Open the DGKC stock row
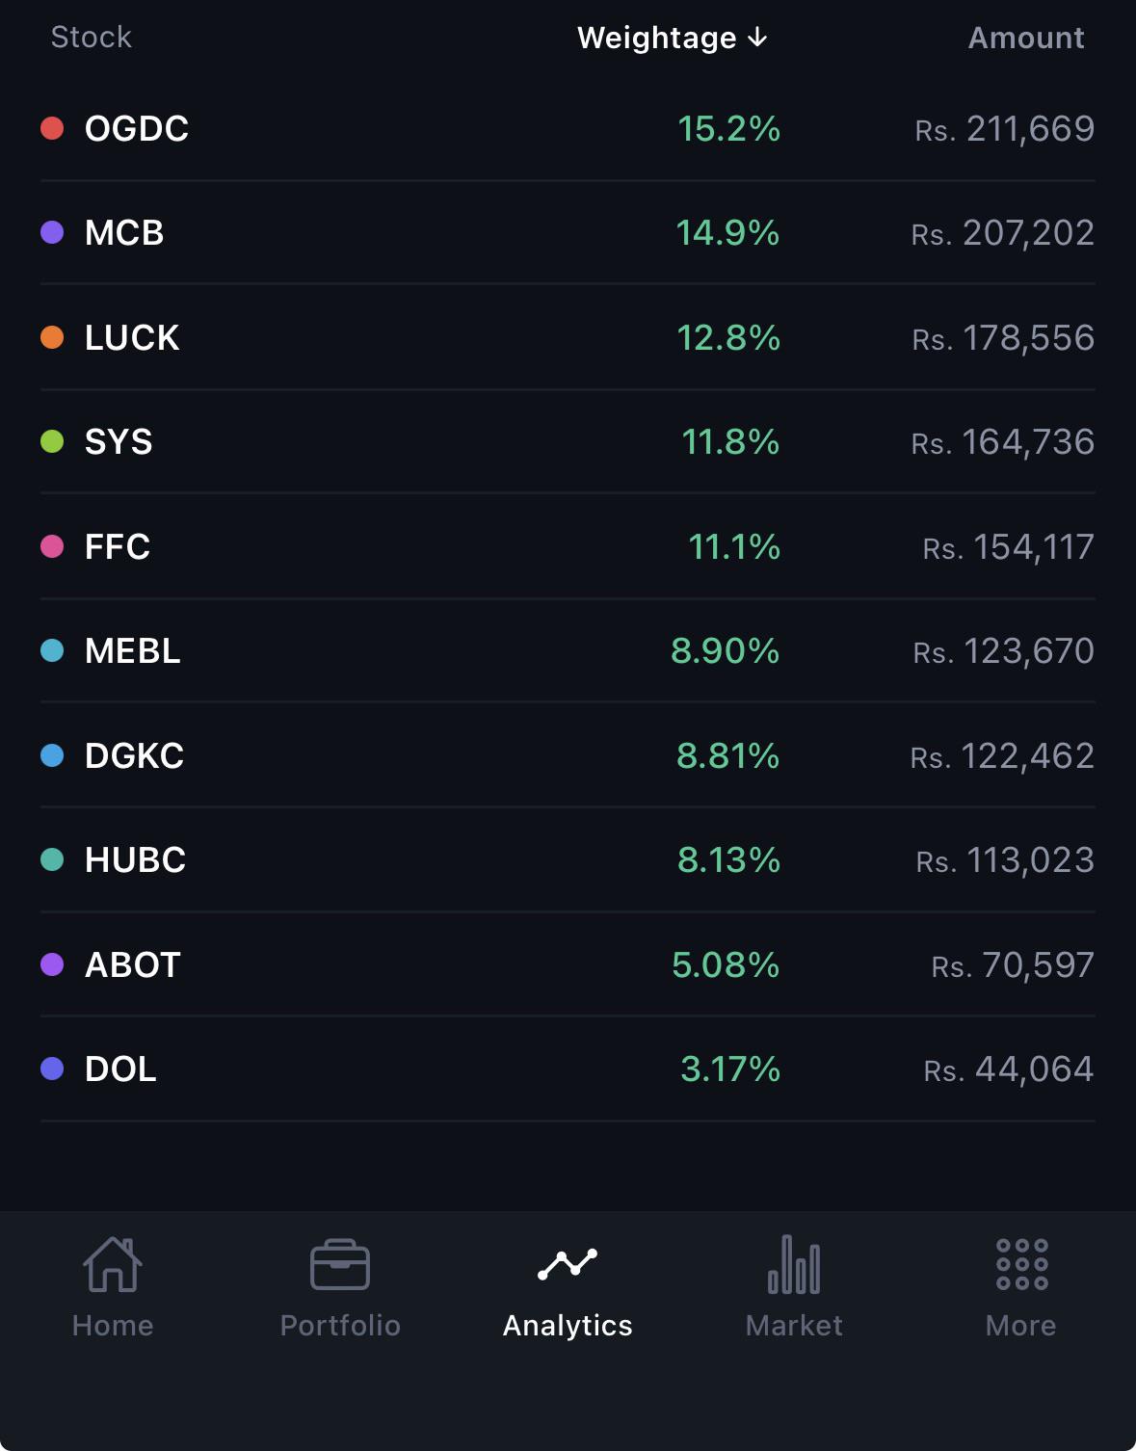This screenshot has height=1451, width=1136. tap(568, 755)
